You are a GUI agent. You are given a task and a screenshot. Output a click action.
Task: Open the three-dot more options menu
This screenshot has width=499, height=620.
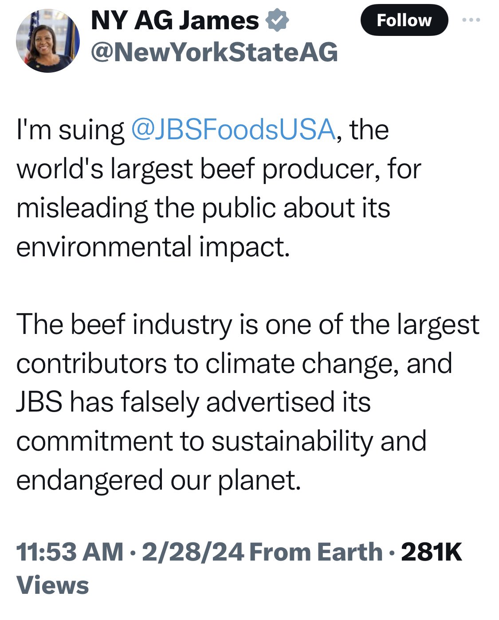[x=471, y=20]
